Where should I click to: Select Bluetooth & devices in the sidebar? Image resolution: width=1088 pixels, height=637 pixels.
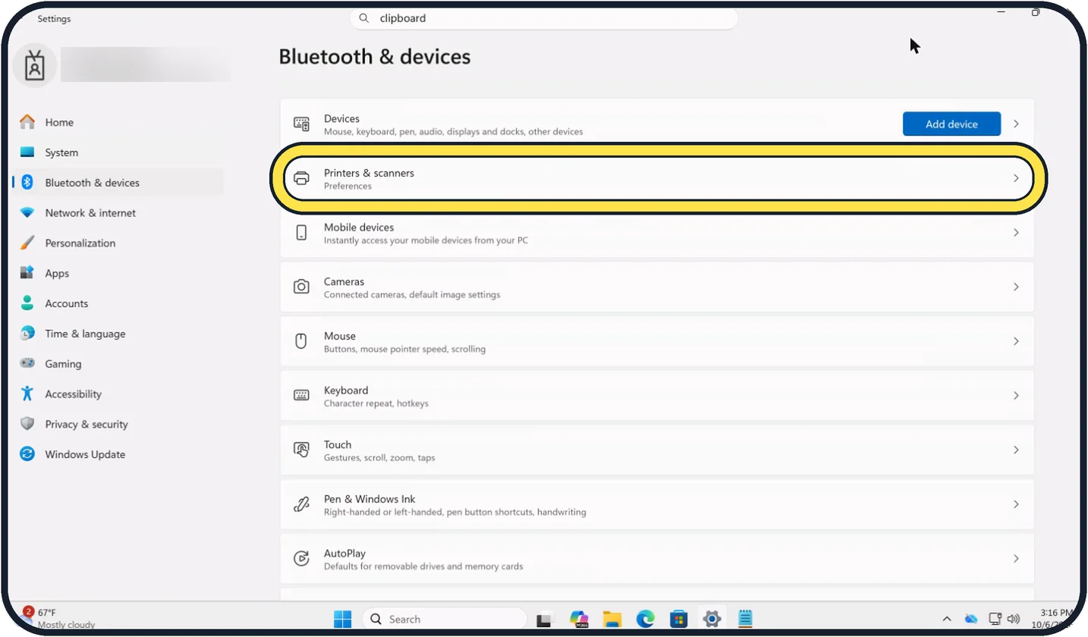[118, 183]
